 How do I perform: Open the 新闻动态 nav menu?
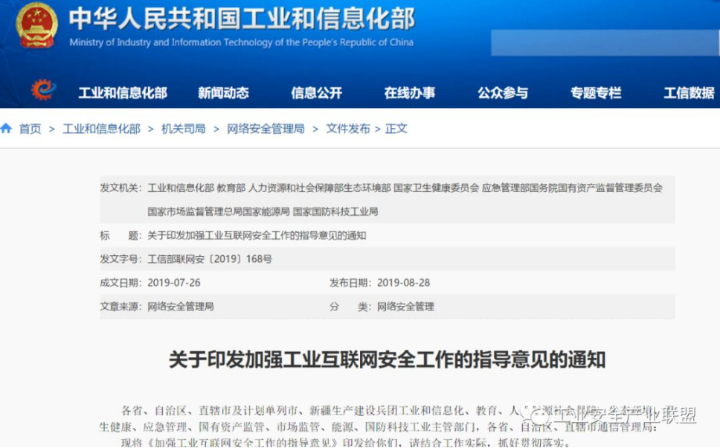pos(223,93)
